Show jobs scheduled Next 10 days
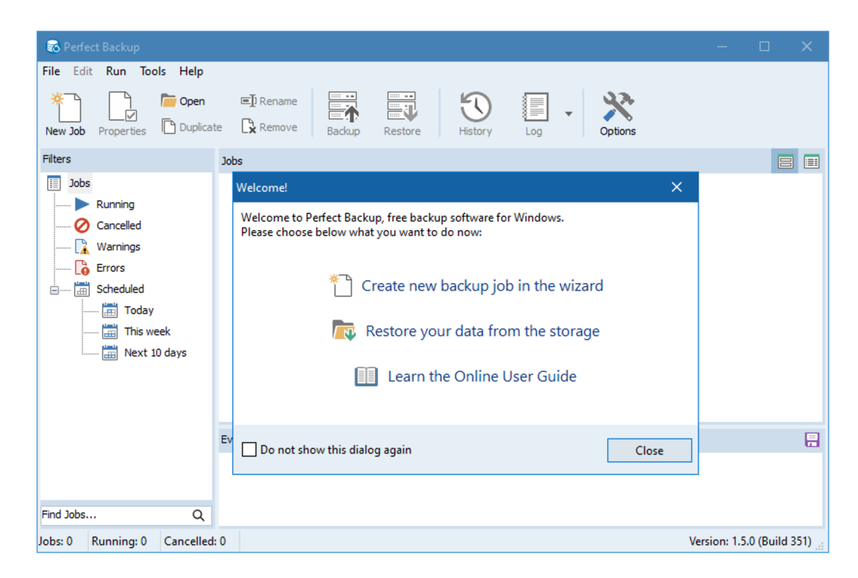The height and width of the screenshot is (578, 858). point(155,353)
